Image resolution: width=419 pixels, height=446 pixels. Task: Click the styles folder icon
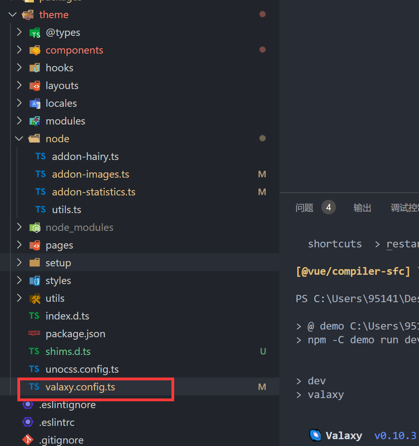click(x=34, y=280)
